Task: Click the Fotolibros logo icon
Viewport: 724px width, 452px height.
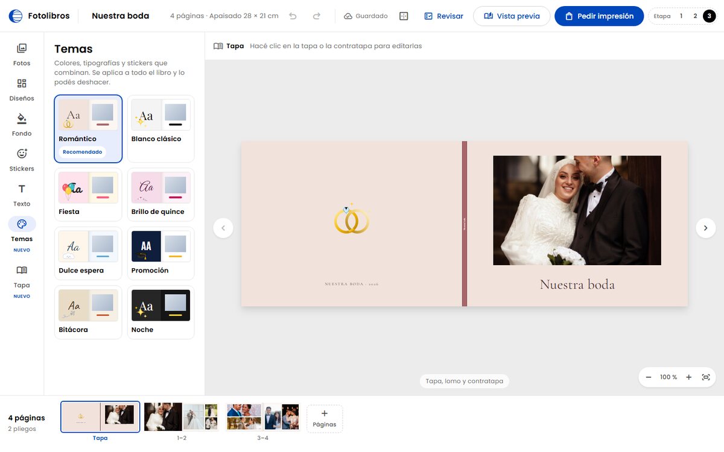Action: [x=16, y=16]
